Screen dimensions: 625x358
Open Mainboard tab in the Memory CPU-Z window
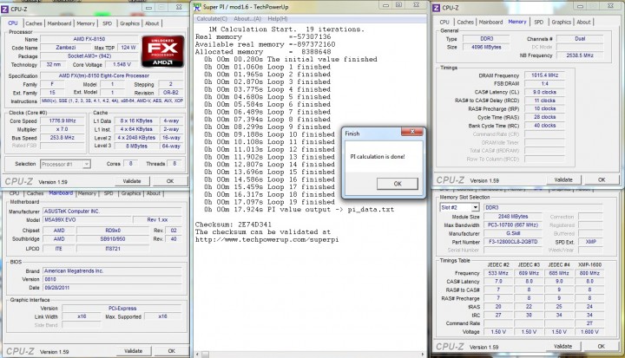[490, 23]
